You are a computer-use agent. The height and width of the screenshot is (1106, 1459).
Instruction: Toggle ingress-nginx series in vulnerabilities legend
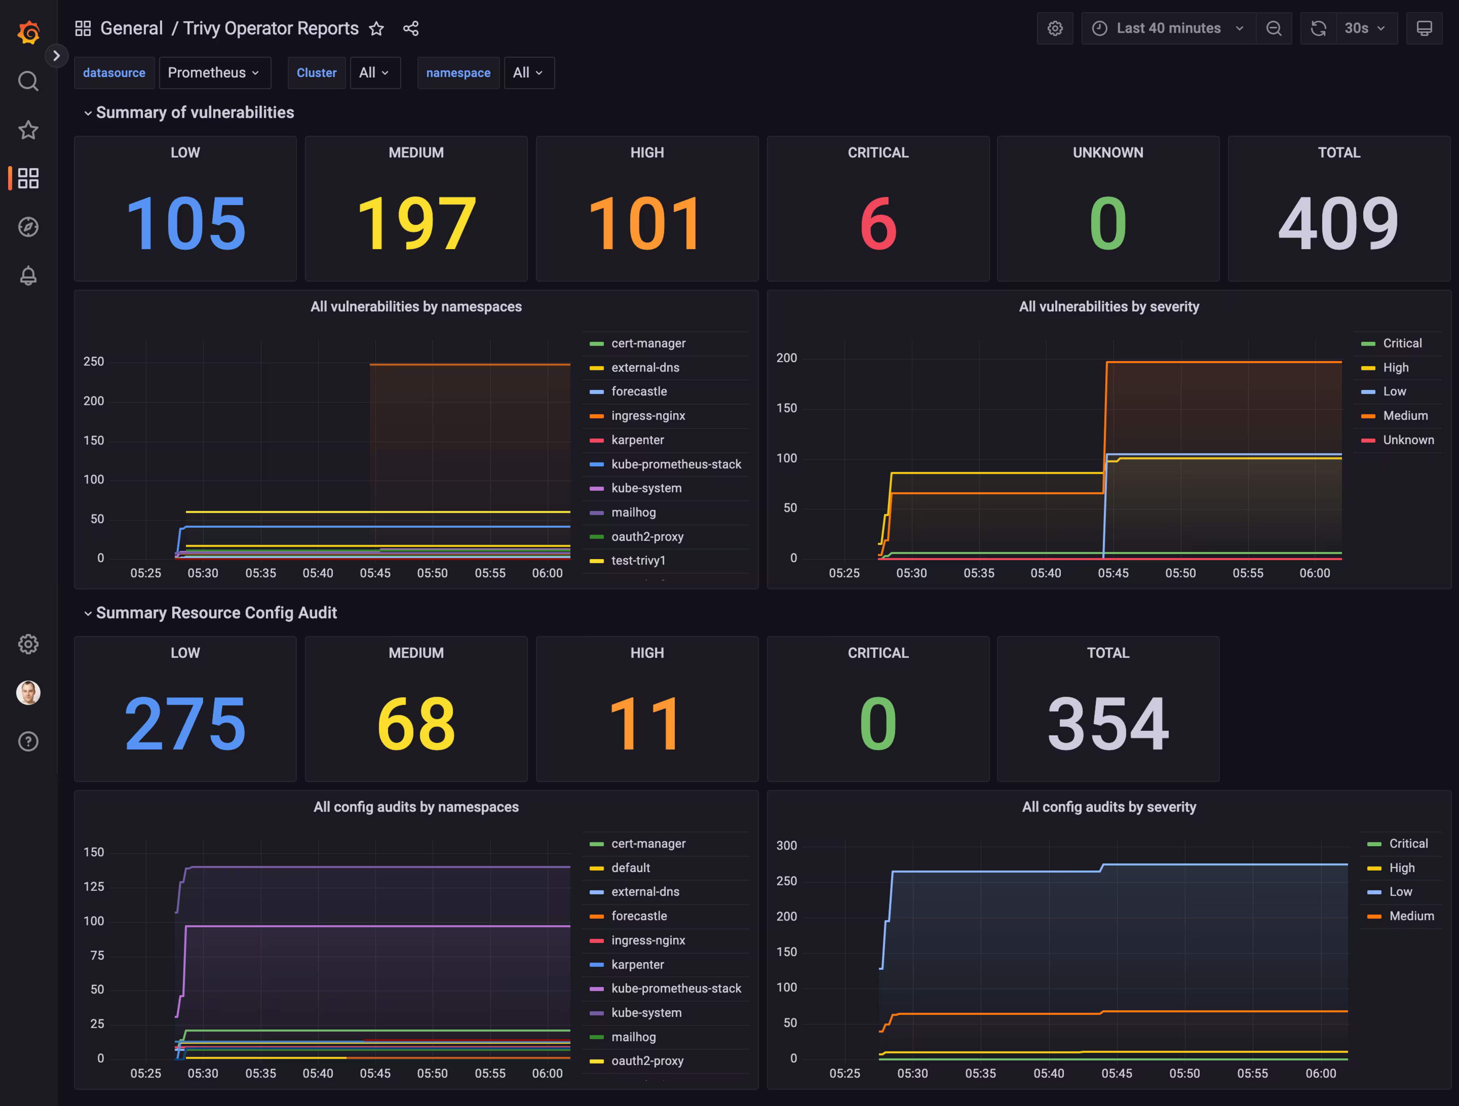[x=648, y=416]
